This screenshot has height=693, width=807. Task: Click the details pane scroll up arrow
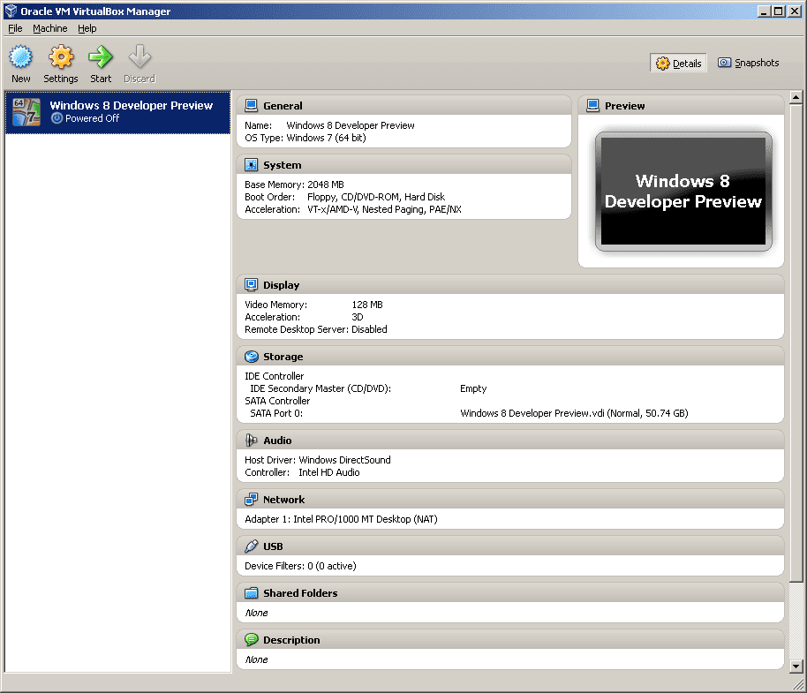[x=796, y=97]
